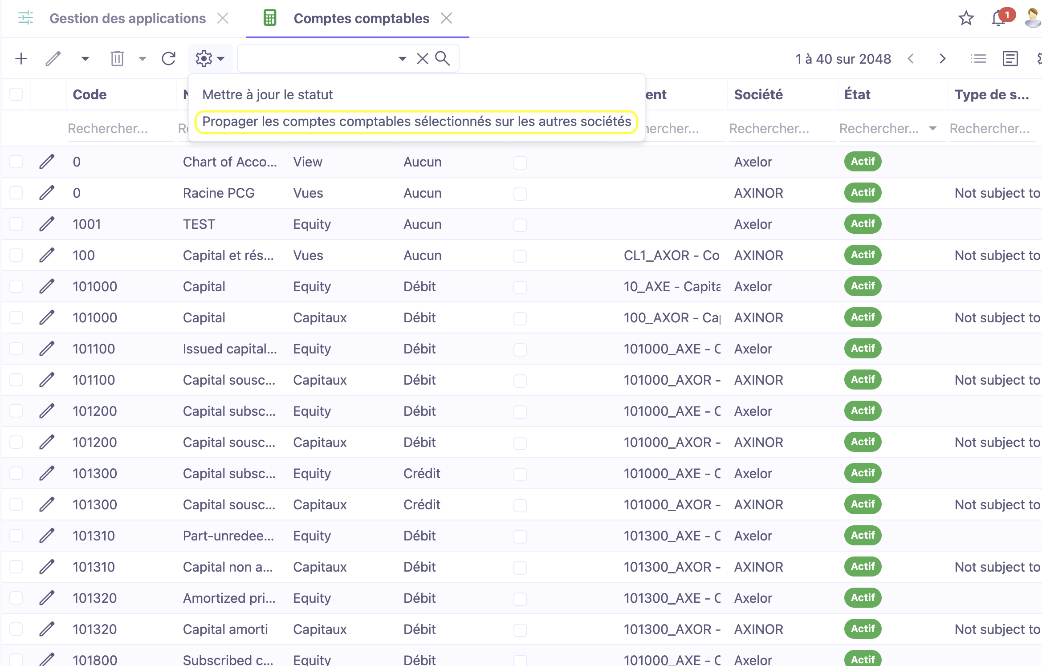
Task: Click the trash delete icon in the toolbar
Action: pos(117,59)
